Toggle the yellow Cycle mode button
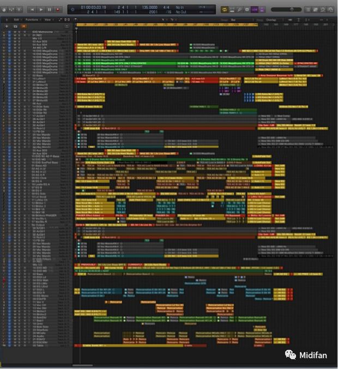Image resolution: width=338 pixels, height=369 pixels. [x=225, y=9]
